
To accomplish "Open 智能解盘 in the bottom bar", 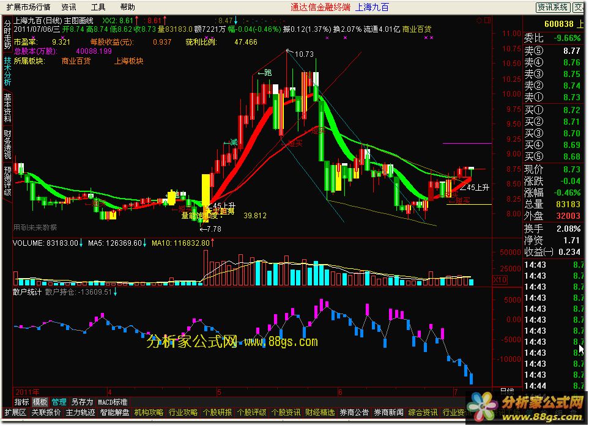I will click(114, 413).
